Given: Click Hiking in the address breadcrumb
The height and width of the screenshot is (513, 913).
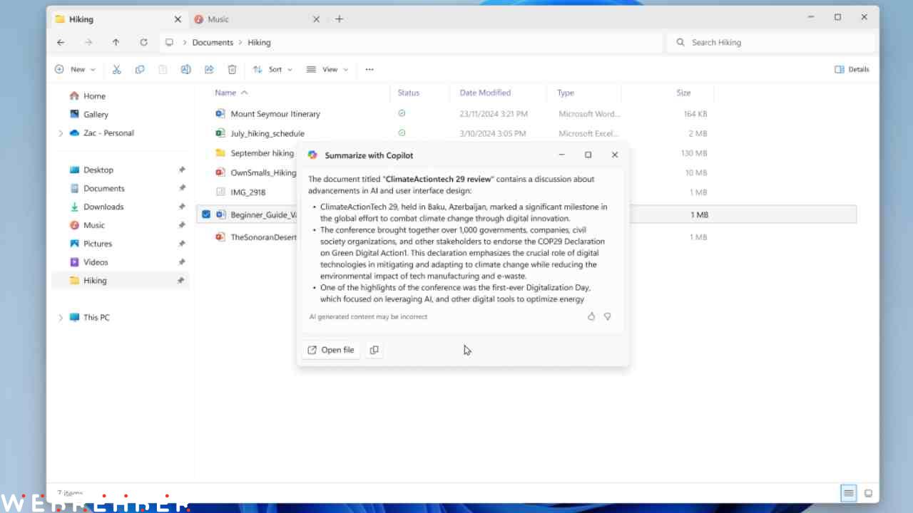Looking at the screenshot, I should coord(259,42).
